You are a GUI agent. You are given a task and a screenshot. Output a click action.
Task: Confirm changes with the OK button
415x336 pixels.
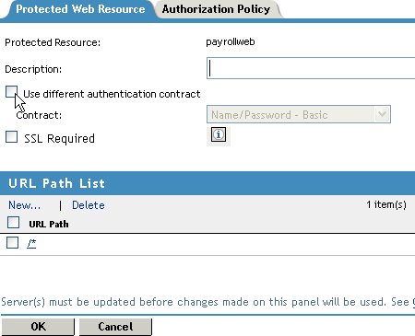(38, 327)
